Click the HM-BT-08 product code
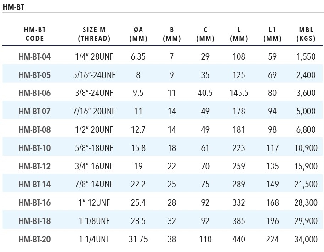 35,129
